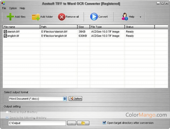Click the browse button with ellipsis
This screenshot has width=170, height=129.
point(72,123)
